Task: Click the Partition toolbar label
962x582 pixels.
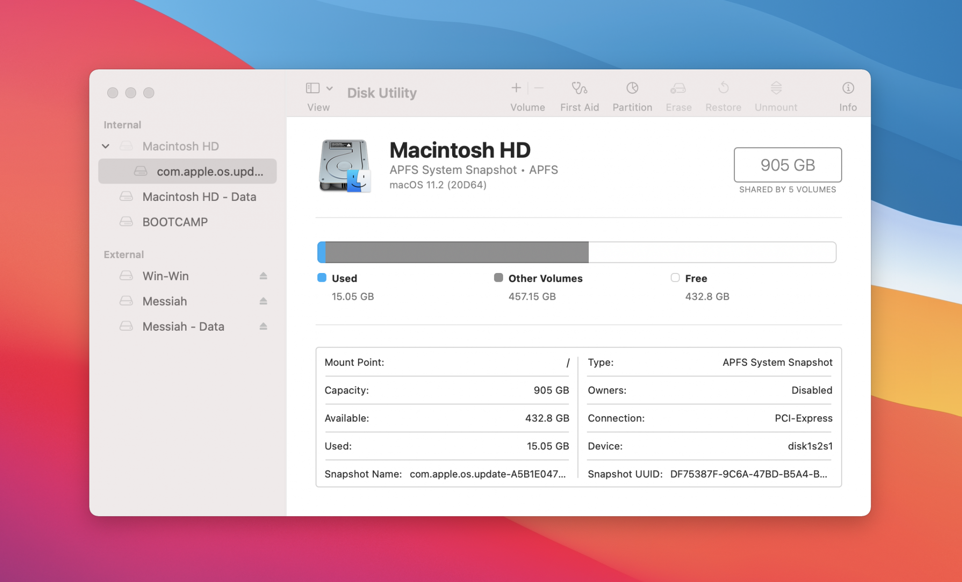Action: click(632, 107)
